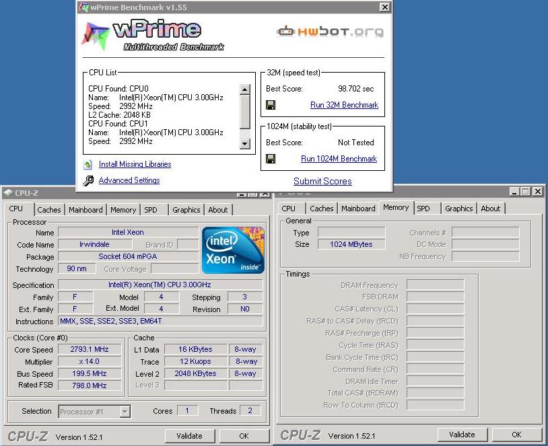Click the CPU List scrollbar thumb
The height and width of the screenshot is (446, 548).
[245, 112]
